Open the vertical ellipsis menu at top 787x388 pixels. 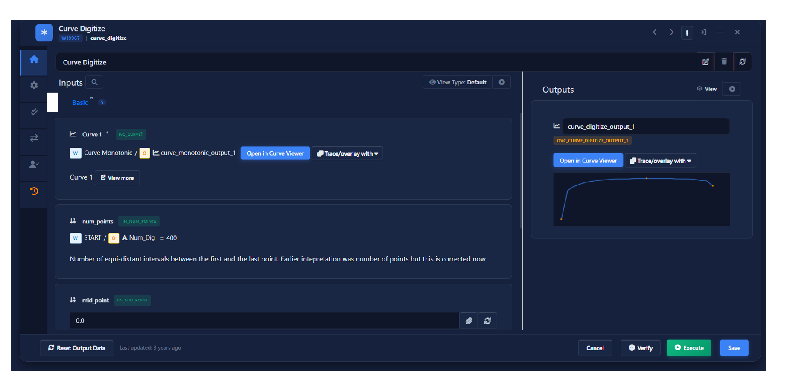point(687,33)
